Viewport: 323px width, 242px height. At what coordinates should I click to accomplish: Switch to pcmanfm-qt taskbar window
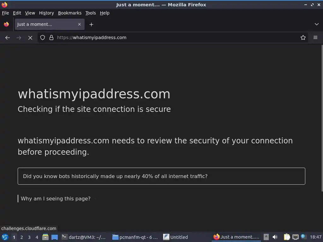click(x=135, y=237)
